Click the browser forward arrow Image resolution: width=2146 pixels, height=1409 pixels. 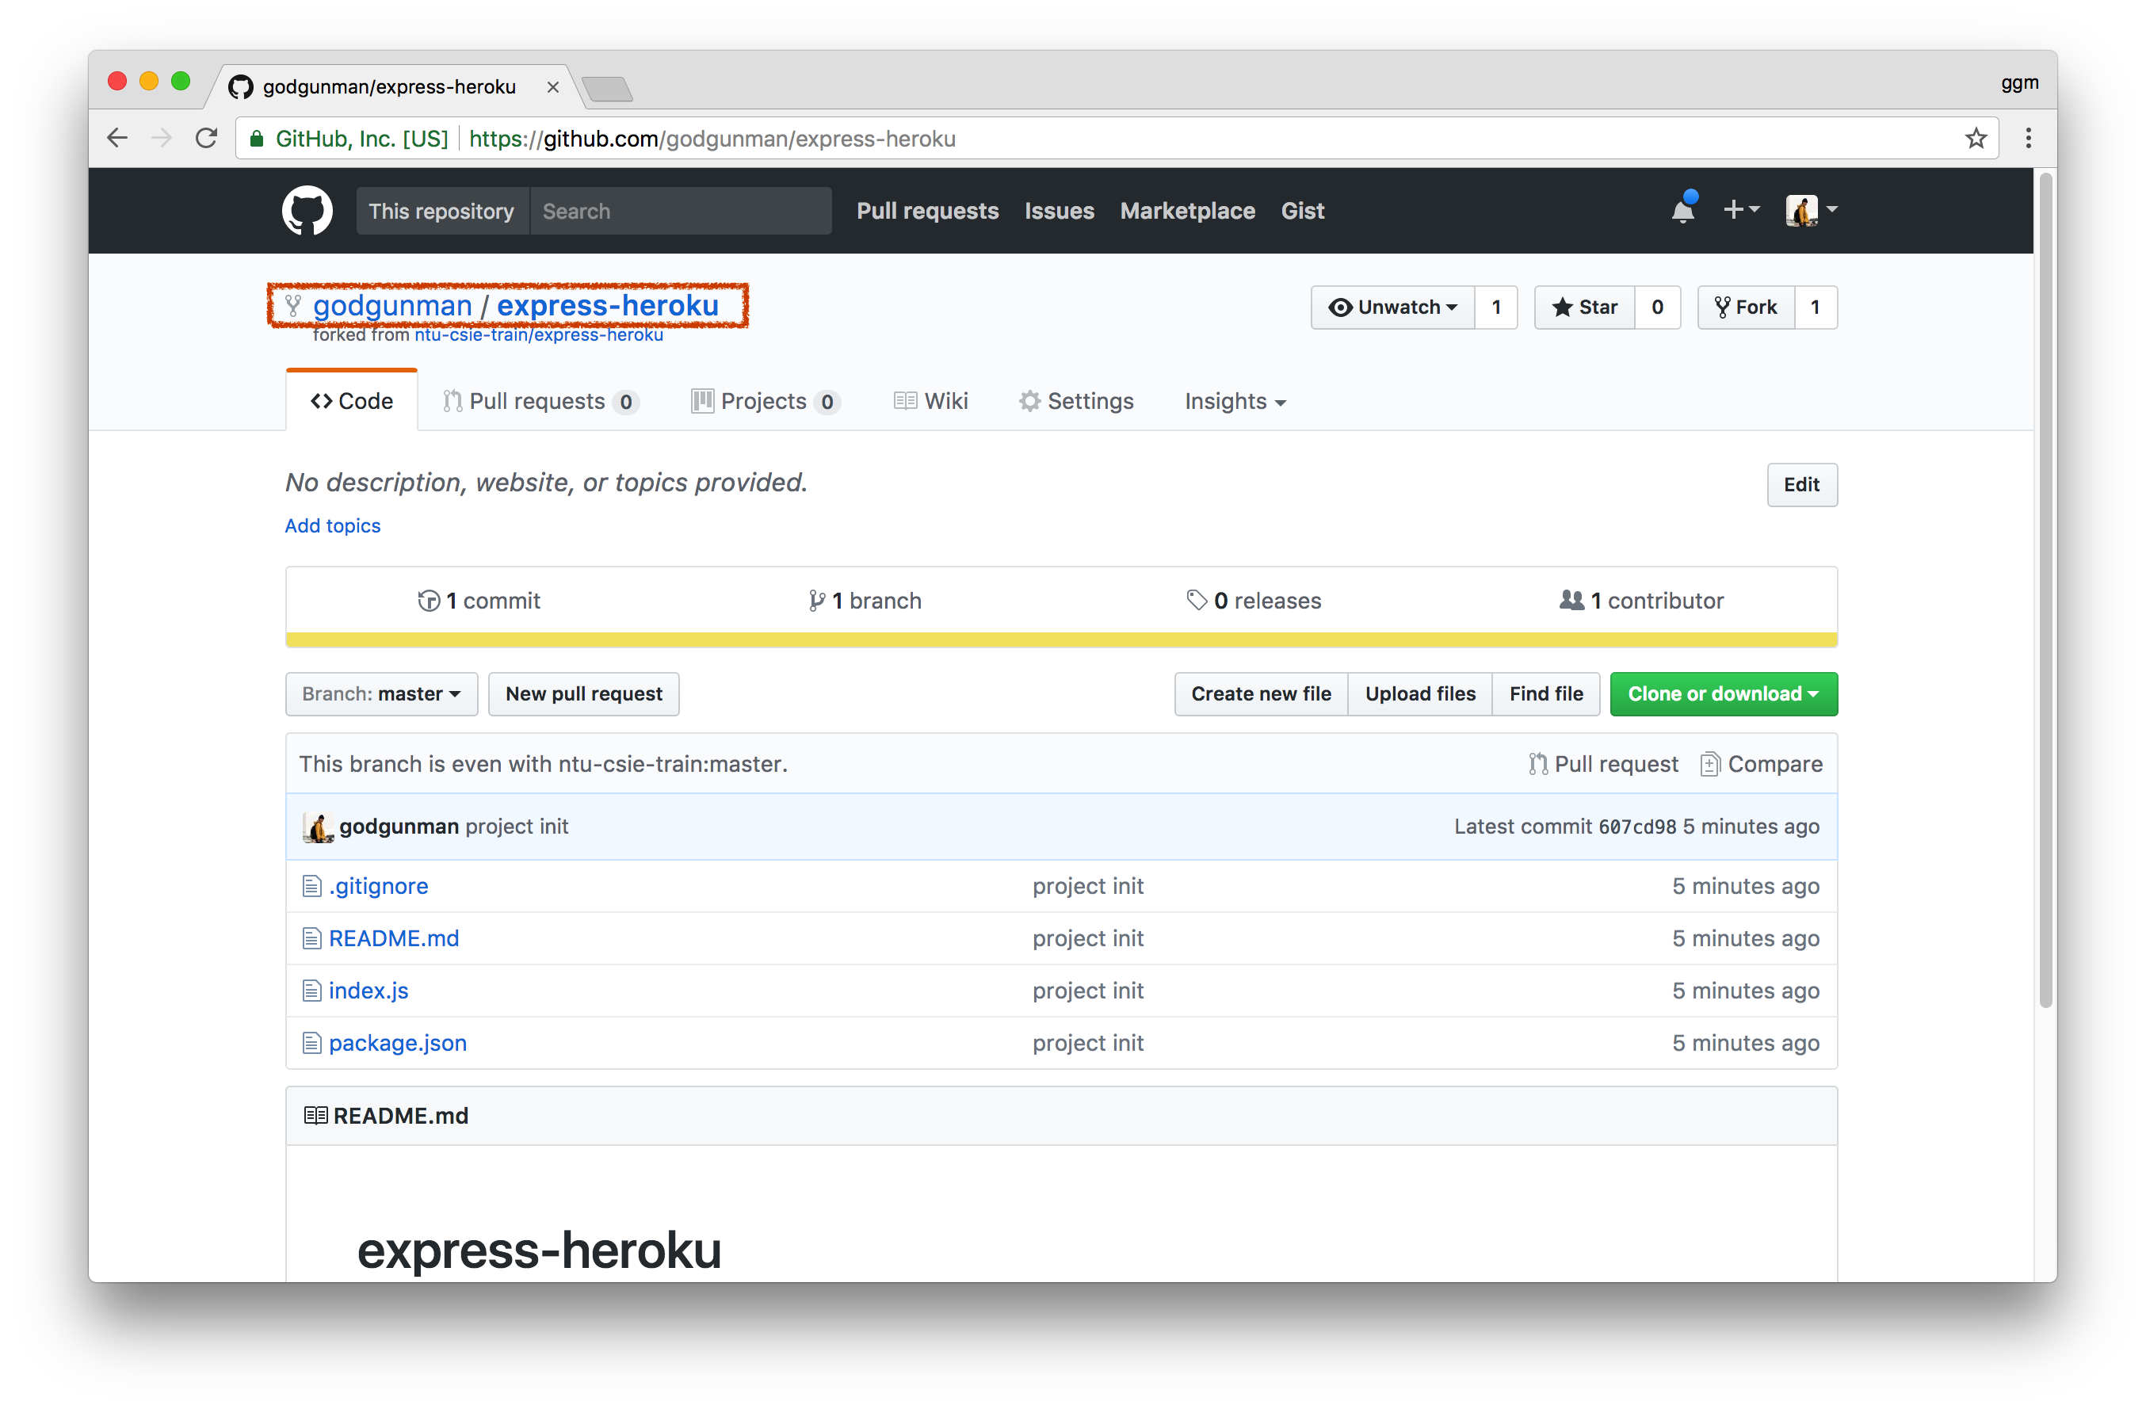pyautogui.click(x=162, y=138)
